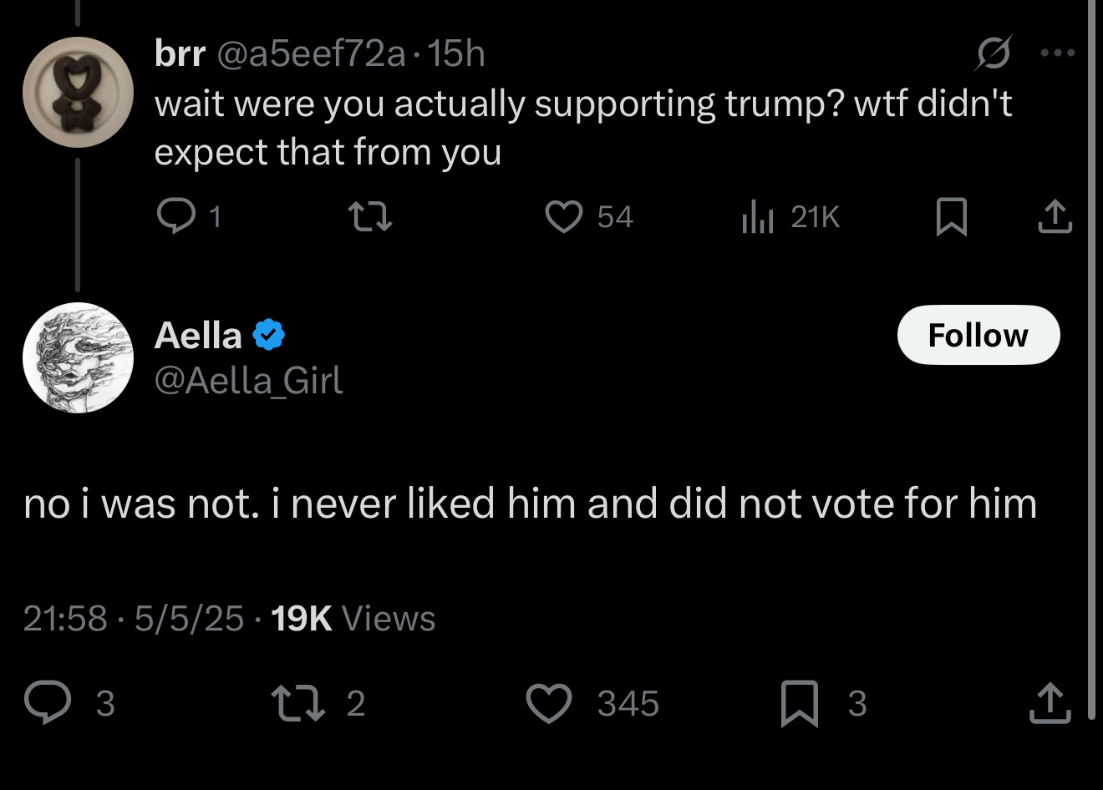Like Aella's tweet with 345 likes
The height and width of the screenshot is (790, 1103).
coord(549,702)
